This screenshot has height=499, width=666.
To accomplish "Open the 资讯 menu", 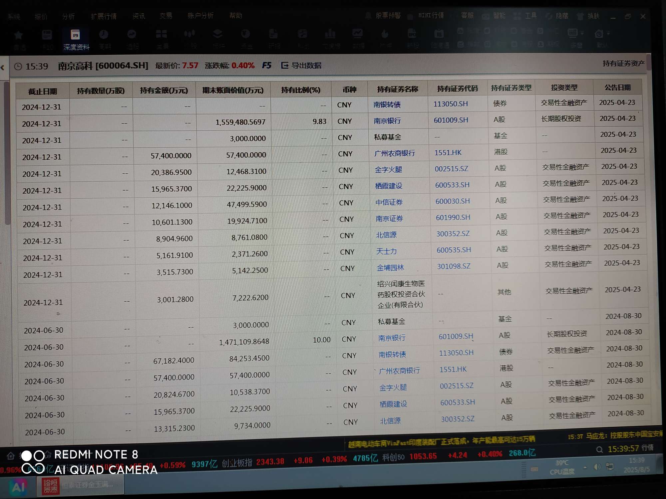I will tap(139, 16).
